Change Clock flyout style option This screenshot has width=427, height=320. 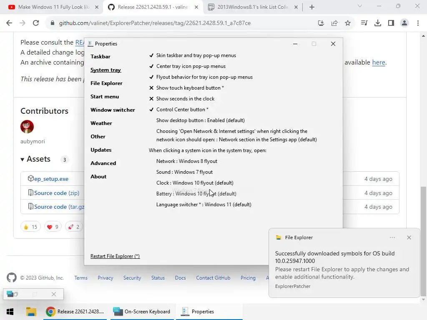195,183
